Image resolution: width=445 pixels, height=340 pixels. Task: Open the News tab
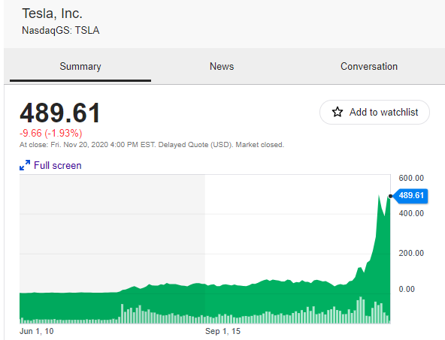222,67
